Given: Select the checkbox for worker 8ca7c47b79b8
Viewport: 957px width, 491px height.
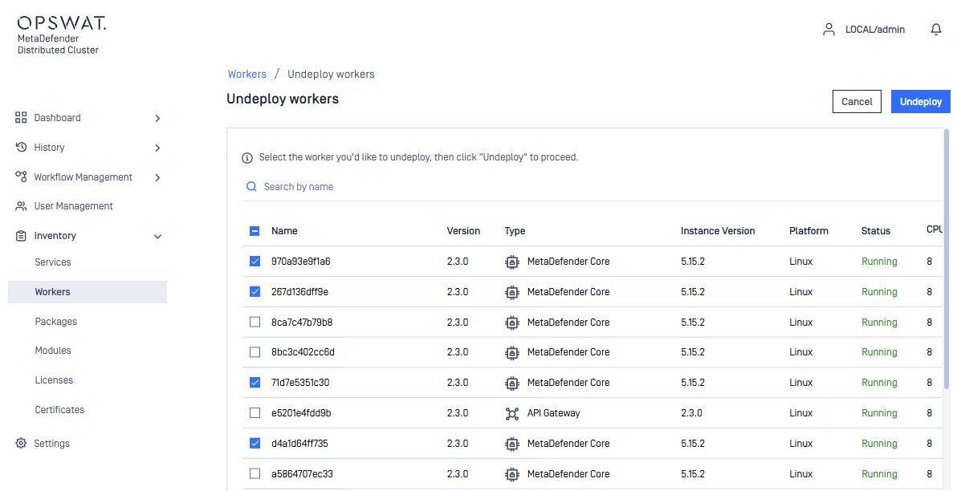Looking at the screenshot, I should [255, 323].
